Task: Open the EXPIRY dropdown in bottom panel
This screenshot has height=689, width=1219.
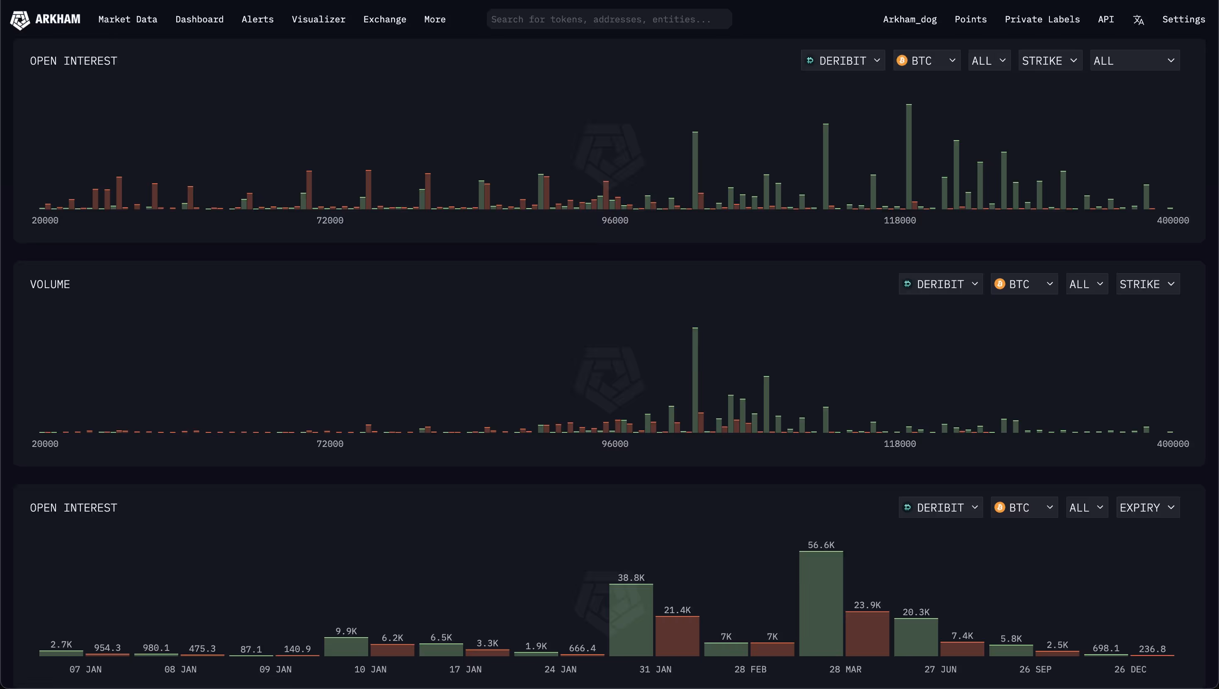Action: tap(1147, 507)
